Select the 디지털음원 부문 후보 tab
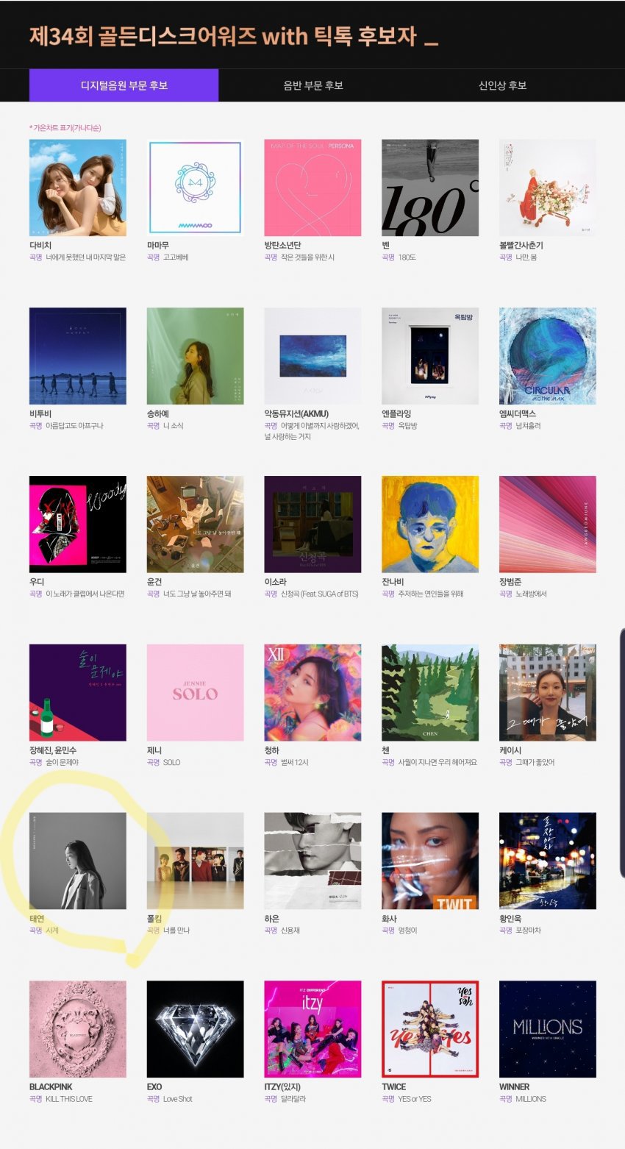This screenshot has width=625, height=1149. (124, 85)
